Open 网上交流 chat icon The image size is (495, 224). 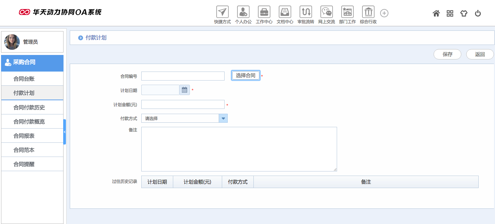pyautogui.click(x=326, y=12)
